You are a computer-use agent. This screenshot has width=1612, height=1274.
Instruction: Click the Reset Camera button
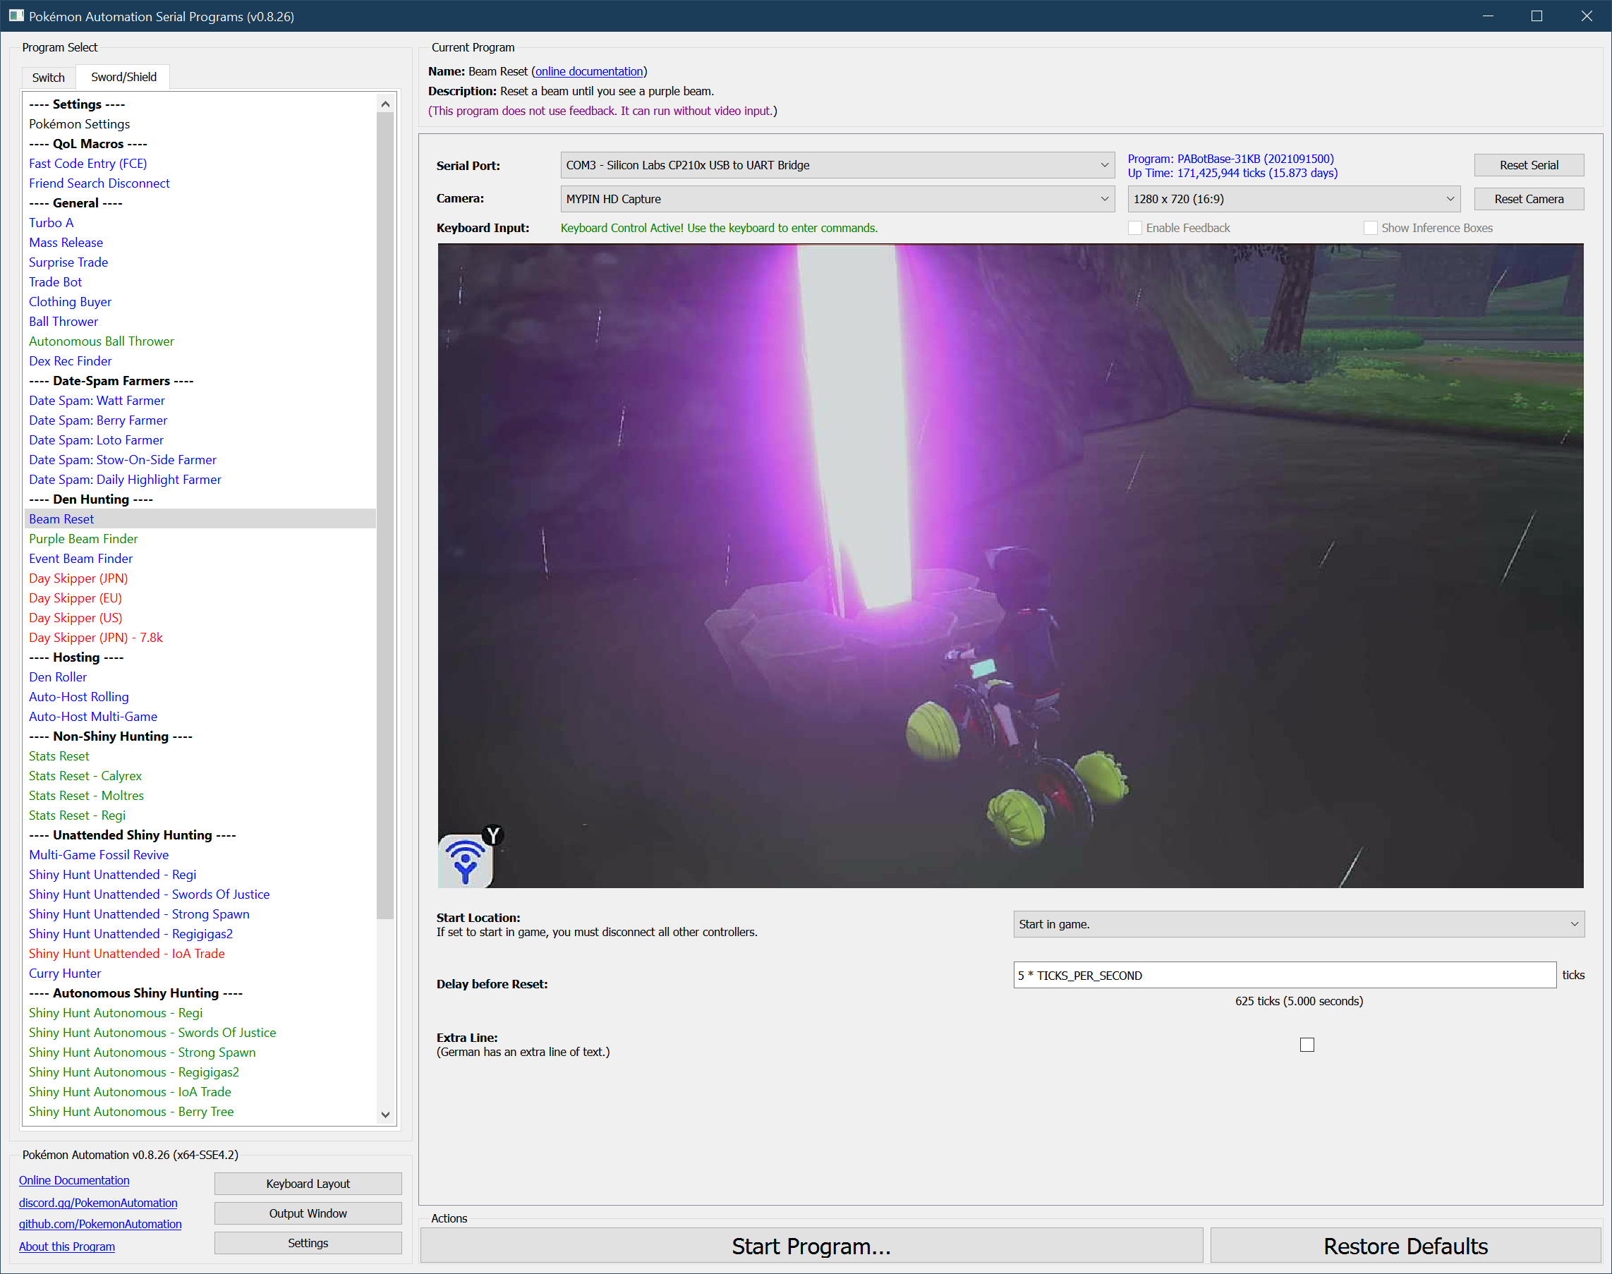tap(1528, 199)
